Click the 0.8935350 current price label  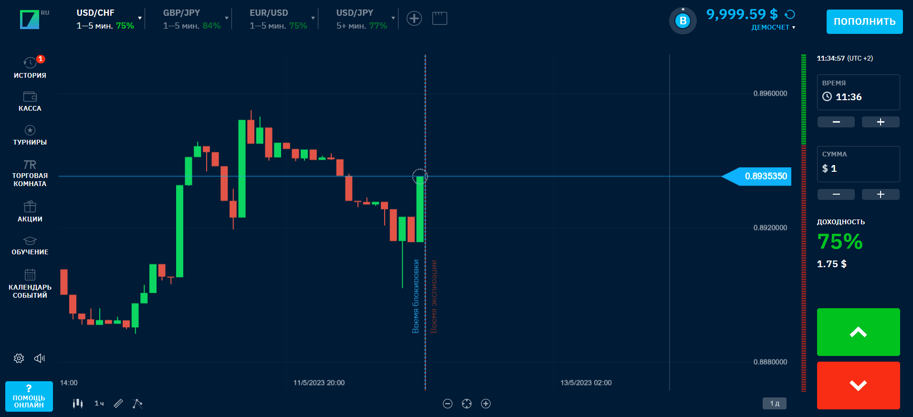coord(756,177)
